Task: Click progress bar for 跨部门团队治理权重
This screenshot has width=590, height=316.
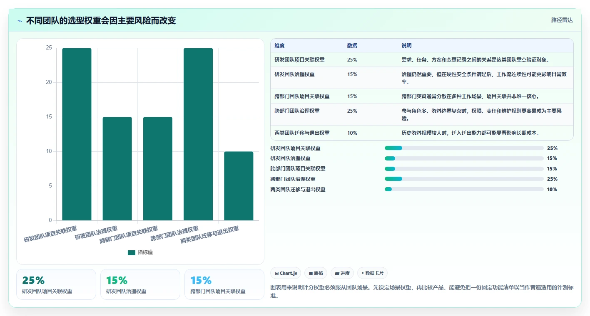Action: [x=464, y=179]
